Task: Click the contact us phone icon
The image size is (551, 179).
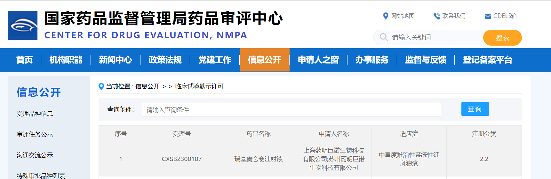Action: click(x=437, y=16)
